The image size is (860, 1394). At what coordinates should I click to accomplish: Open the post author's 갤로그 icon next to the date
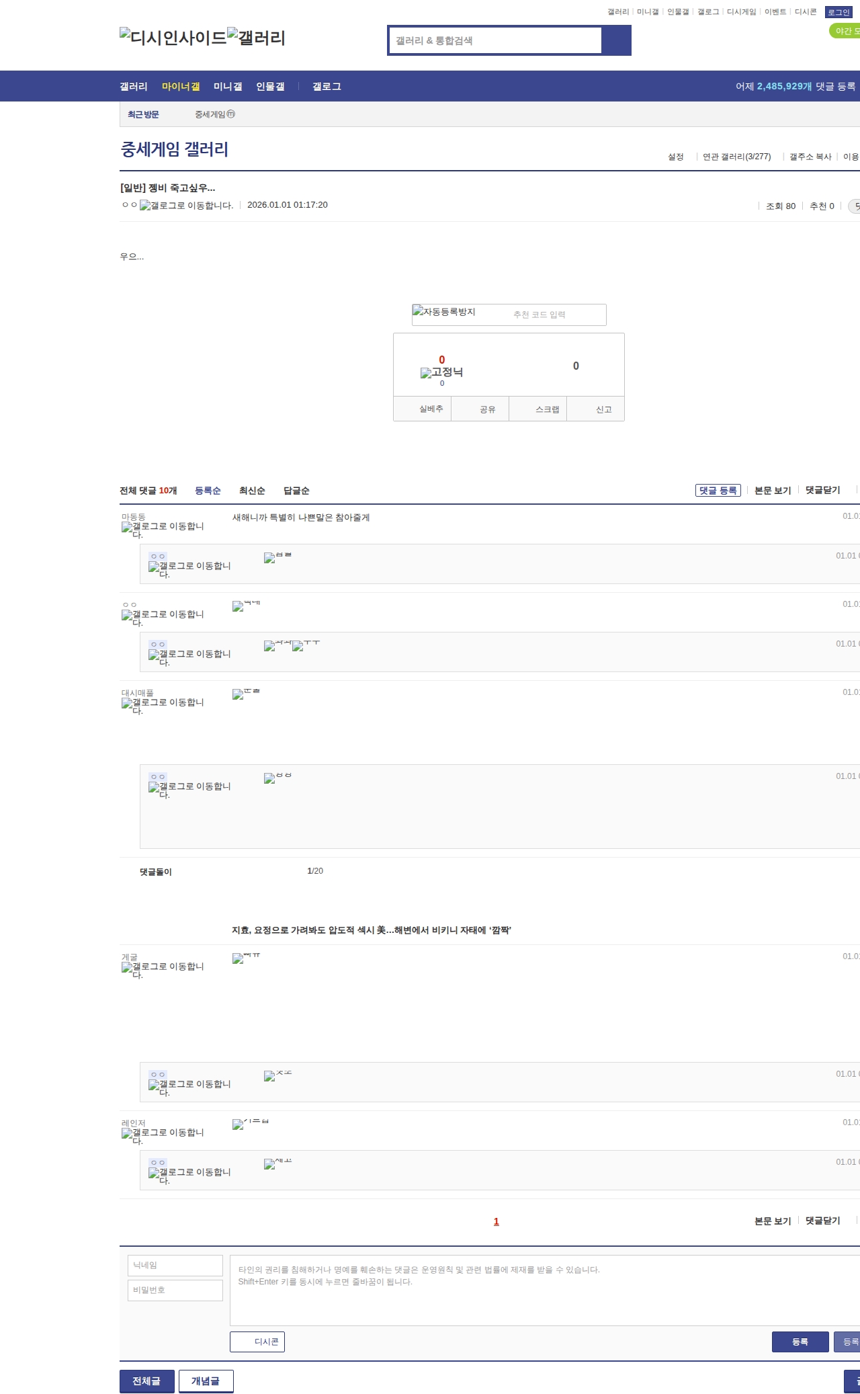(x=186, y=206)
